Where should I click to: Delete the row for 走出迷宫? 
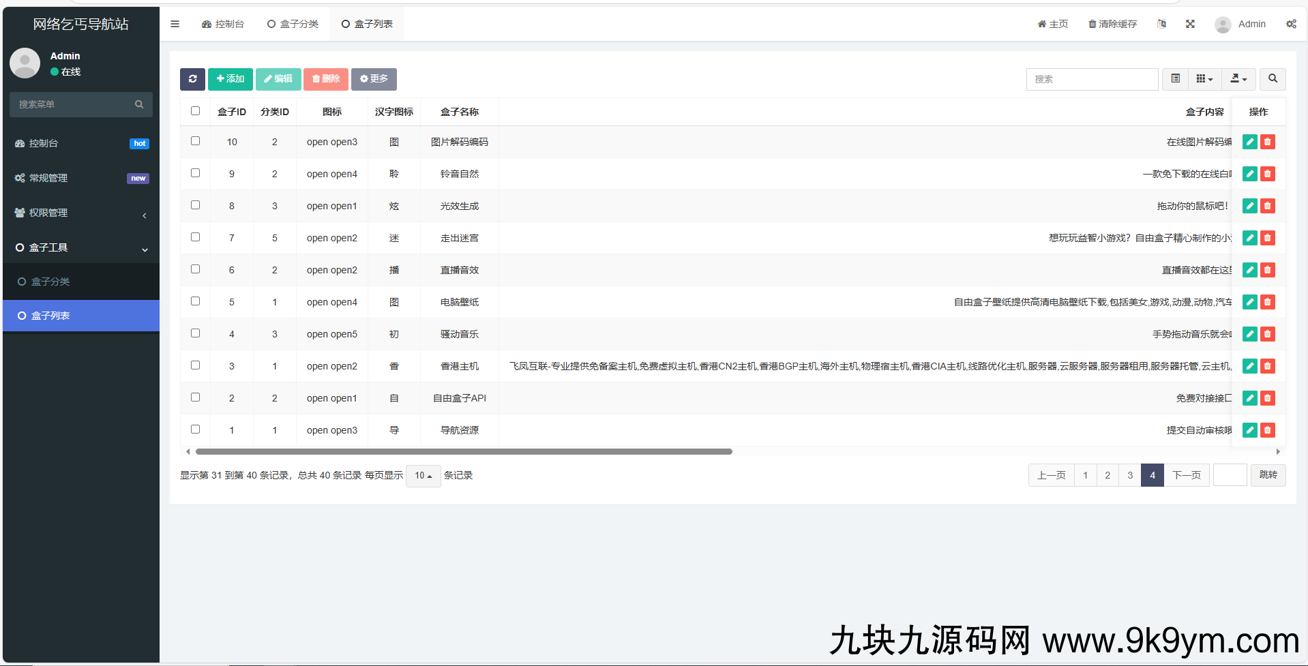click(x=1267, y=238)
